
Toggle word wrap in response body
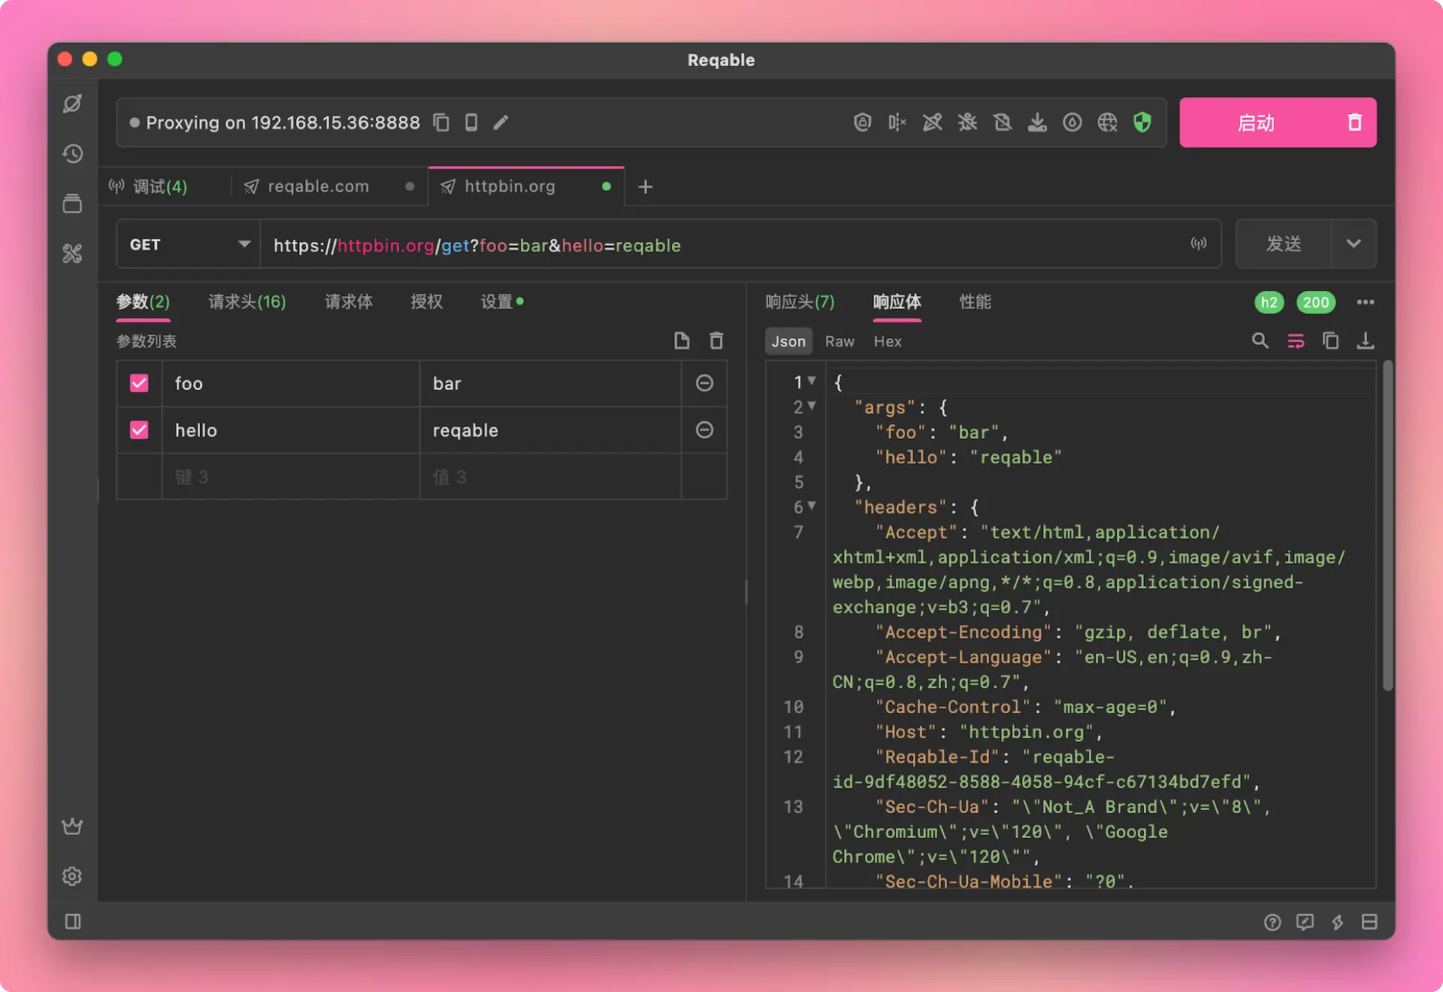[x=1296, y=341]
